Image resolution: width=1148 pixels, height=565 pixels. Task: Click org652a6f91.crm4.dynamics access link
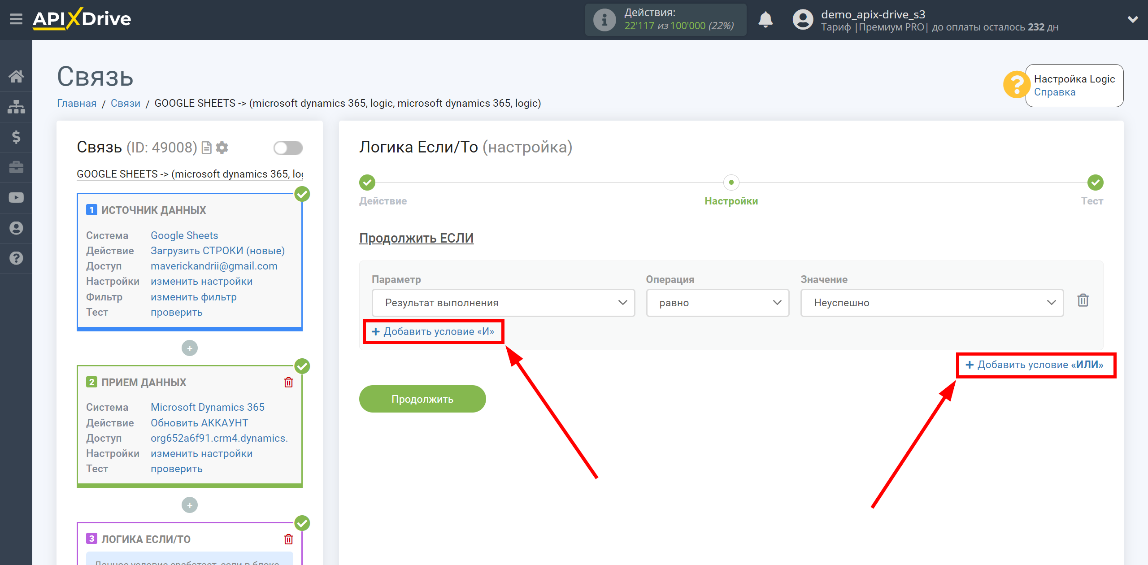[x=219, y=438]
